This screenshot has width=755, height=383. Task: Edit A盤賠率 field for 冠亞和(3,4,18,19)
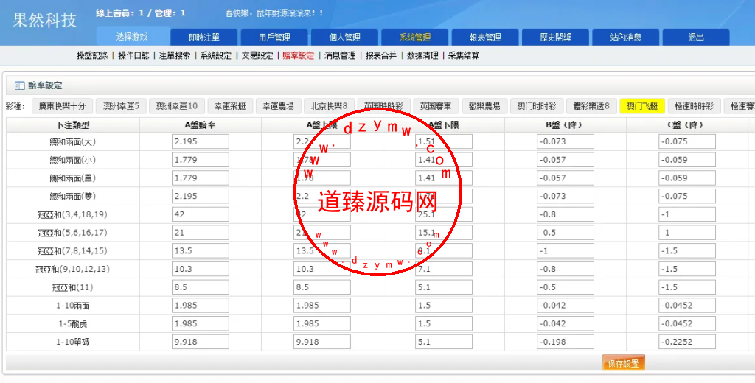coord(201,214)
